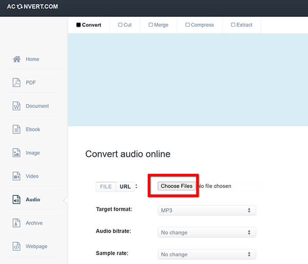Open the Sample rate dropdown
Image resolution: width=308 pixels, height=264 pixels.
[207, 254]
